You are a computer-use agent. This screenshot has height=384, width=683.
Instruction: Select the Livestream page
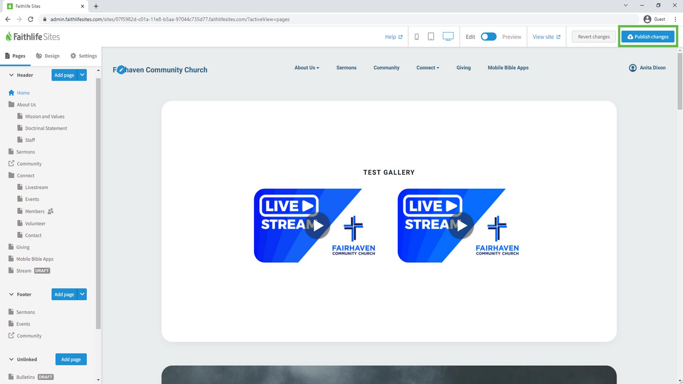(x=36, y=187)
